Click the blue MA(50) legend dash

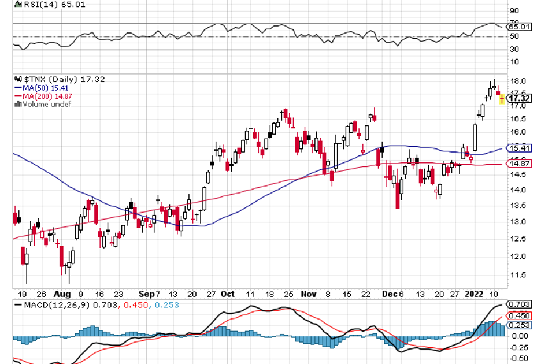click(x=17, y=88)
